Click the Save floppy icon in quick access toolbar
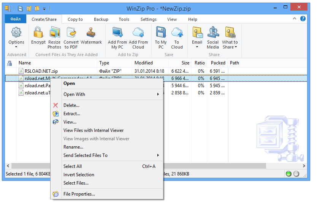This screenshot has width=317, height=202. click(x=20, y=8)
